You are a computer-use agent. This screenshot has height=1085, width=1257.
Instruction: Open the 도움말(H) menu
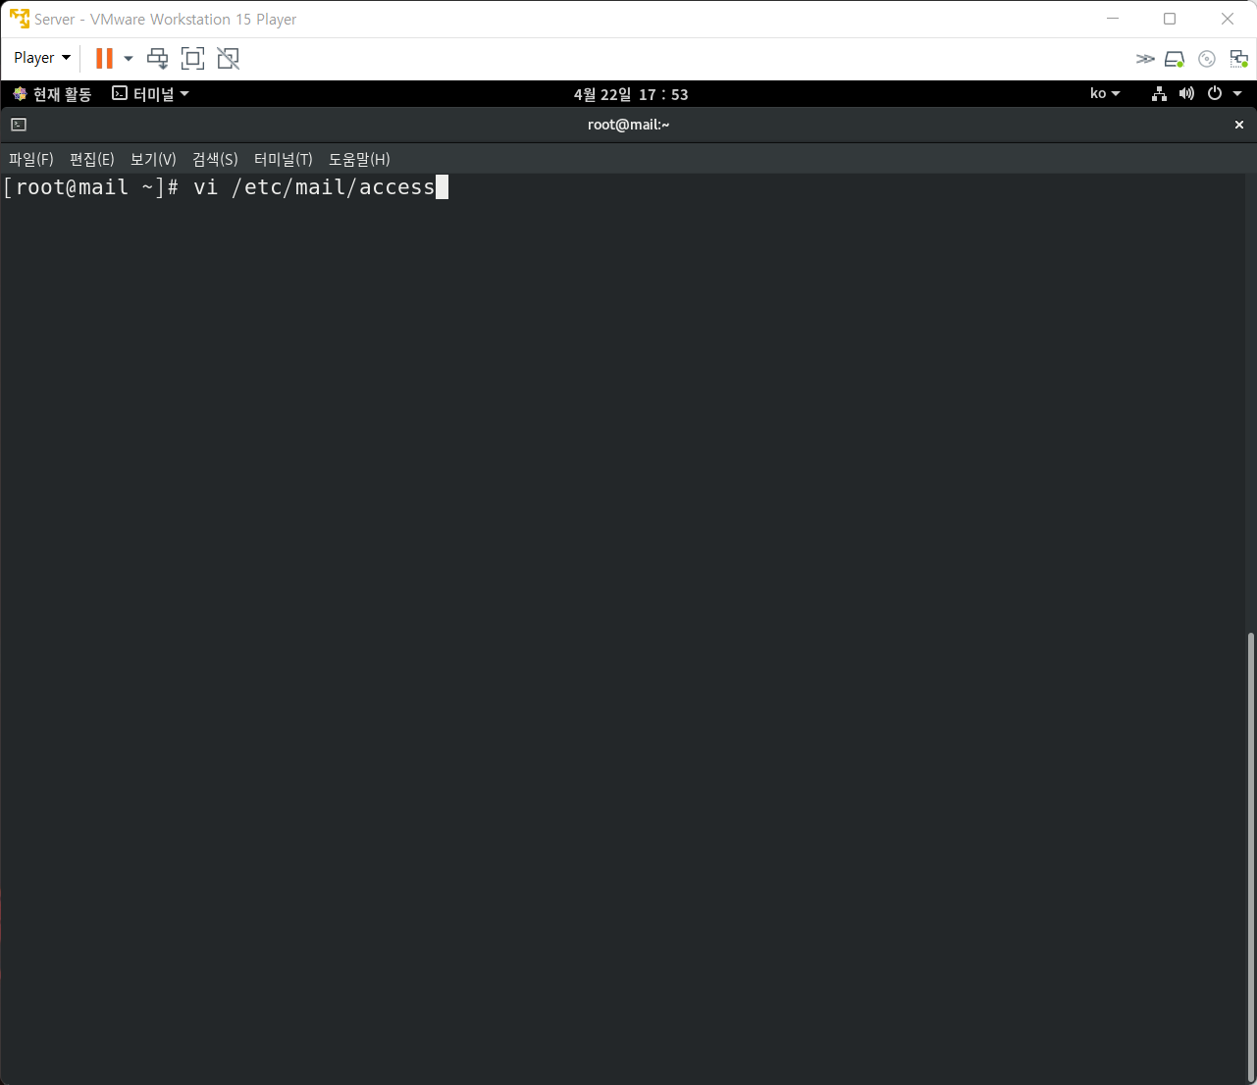click(x=359, y=159)
